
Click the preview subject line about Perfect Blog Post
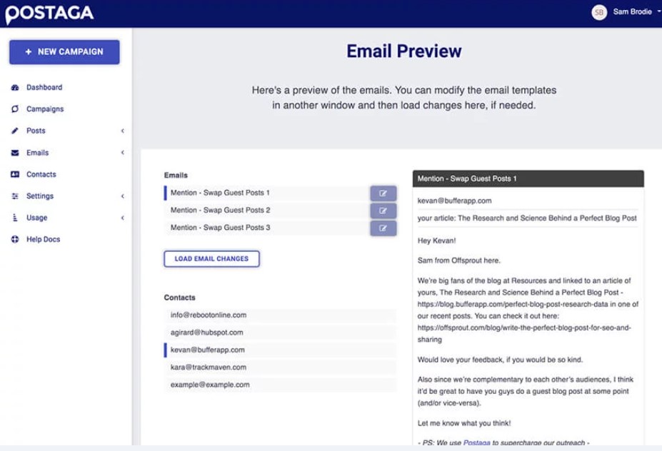(527, 218)
